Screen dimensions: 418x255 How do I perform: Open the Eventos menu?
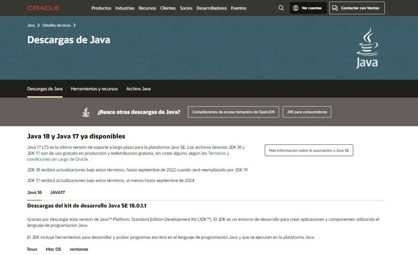point(238,8)
